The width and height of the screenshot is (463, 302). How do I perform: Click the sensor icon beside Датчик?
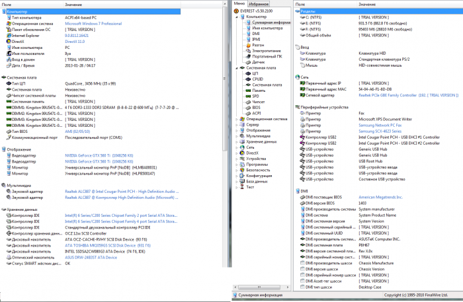pos(248,62)
